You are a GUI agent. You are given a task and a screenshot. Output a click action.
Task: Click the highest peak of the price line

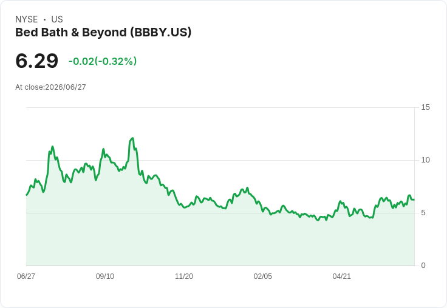pos(132,138)
